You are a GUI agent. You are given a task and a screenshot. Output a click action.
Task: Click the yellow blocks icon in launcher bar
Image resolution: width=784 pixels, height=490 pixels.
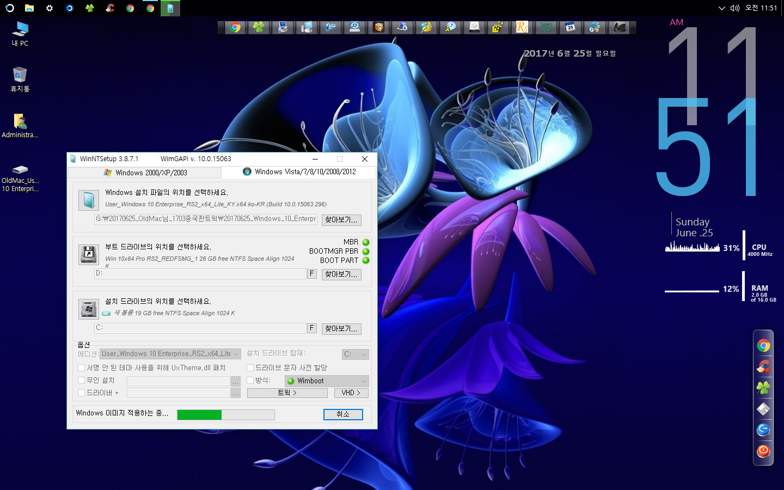[x=498, y=27]
